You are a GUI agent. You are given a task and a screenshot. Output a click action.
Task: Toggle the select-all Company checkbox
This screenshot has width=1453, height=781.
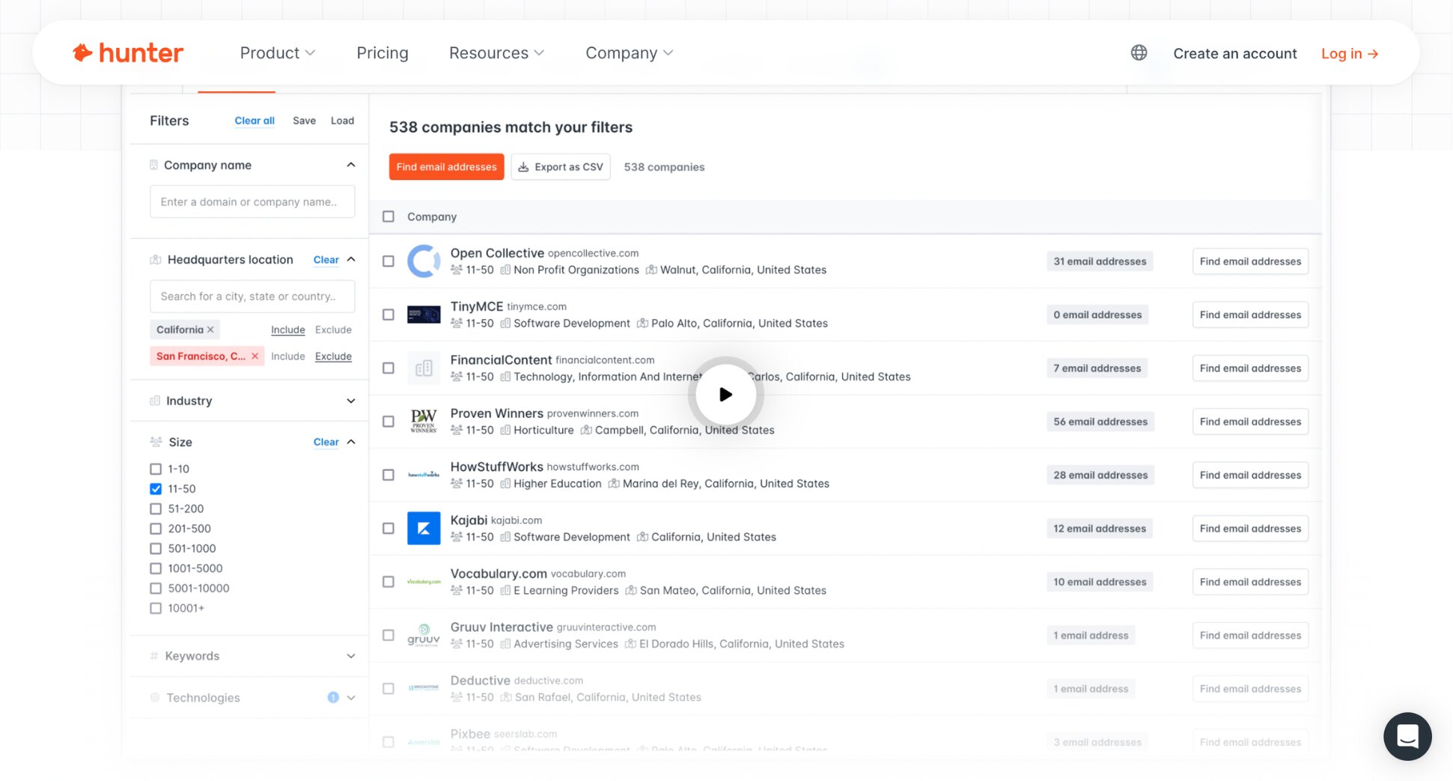[389, 216]
